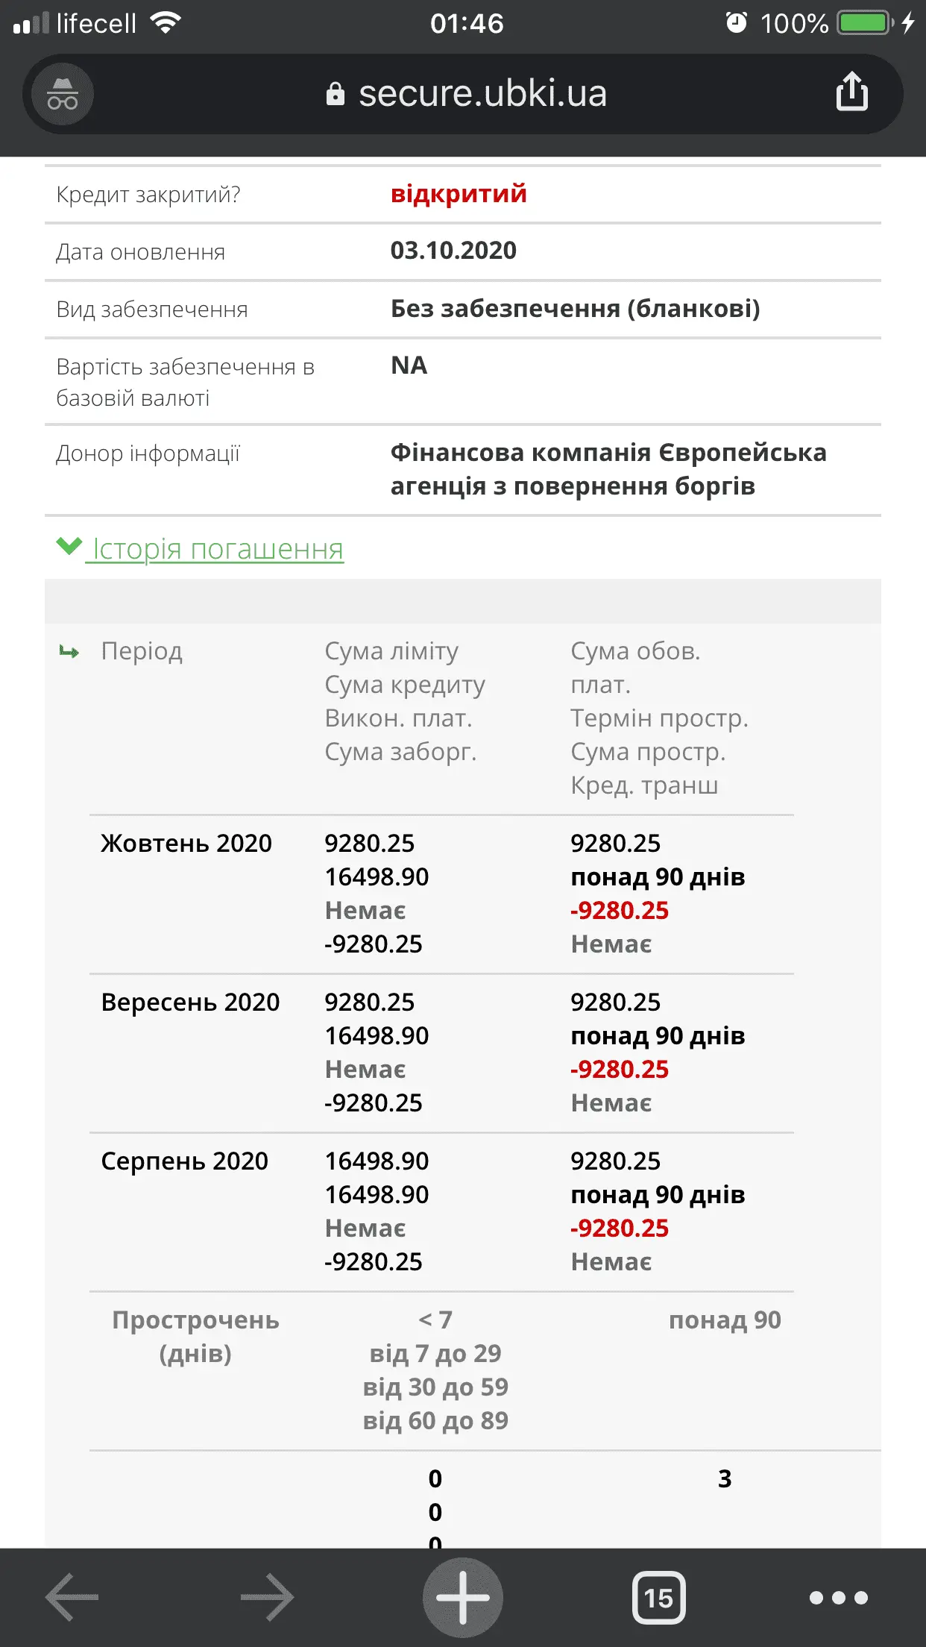Tap the відкритий credit status value

[459, 194]
